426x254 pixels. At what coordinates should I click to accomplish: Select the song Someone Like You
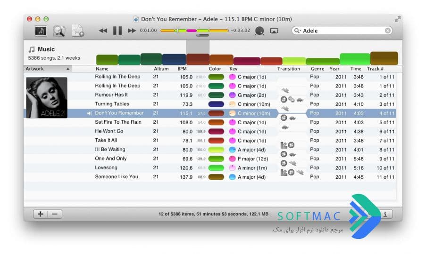117,177
